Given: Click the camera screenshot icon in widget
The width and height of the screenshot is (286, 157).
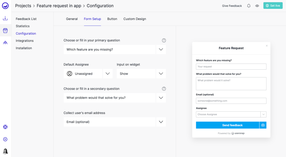Looking at the screenshot, I should 263,125.
